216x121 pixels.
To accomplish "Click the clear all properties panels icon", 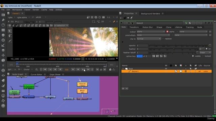I will (x=128, y=18).
